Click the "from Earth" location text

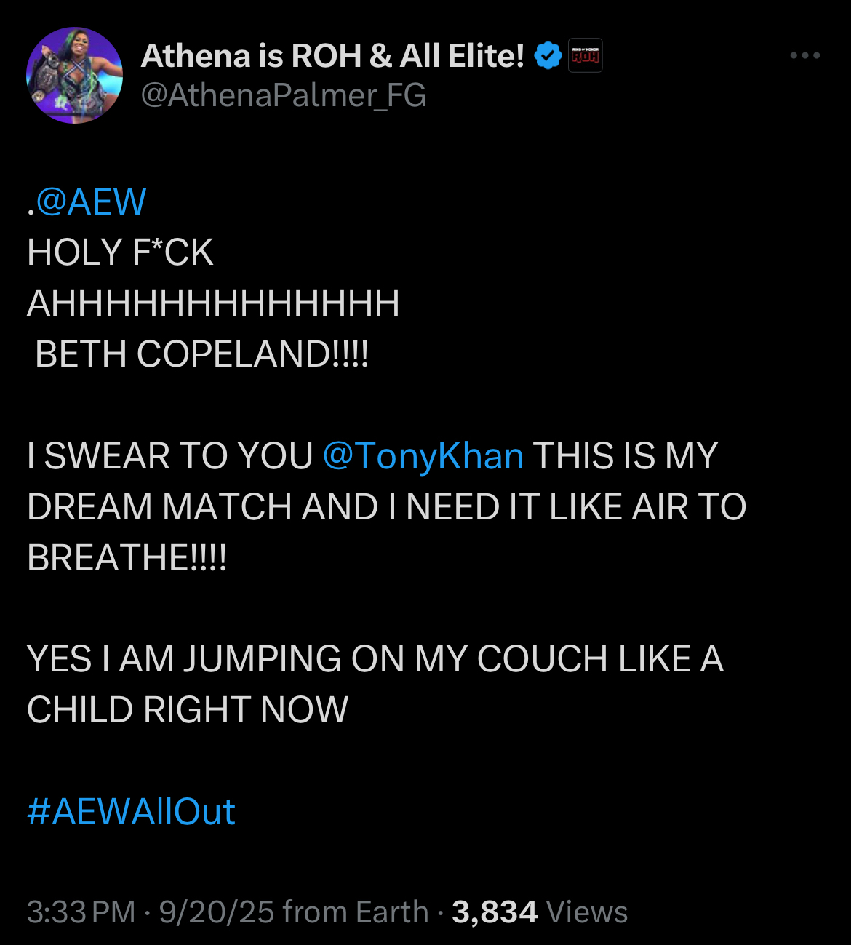point(356,912)
